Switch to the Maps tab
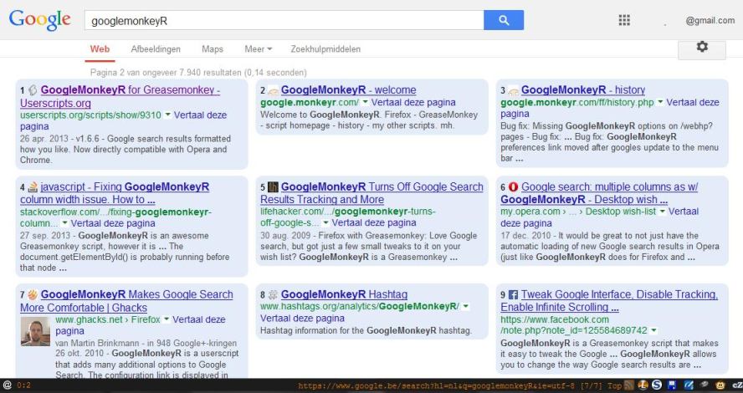 click(x=213, y=48)
